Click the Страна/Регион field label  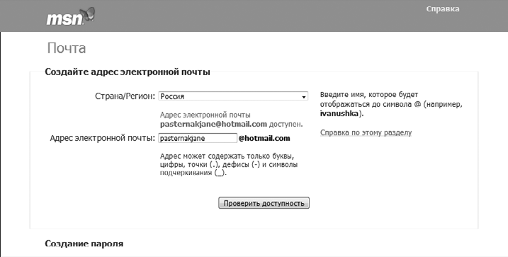point(125,96)
